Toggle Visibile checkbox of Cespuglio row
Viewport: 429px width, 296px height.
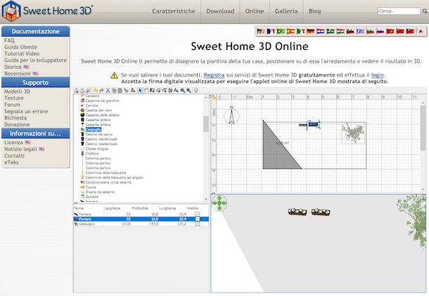point(197,224)
